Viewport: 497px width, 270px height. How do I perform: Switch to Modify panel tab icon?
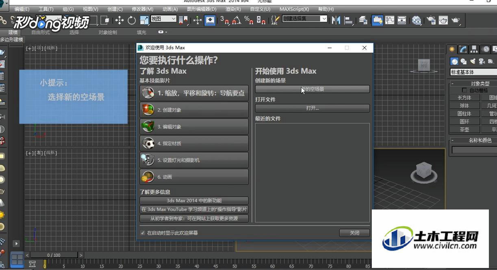463,49
